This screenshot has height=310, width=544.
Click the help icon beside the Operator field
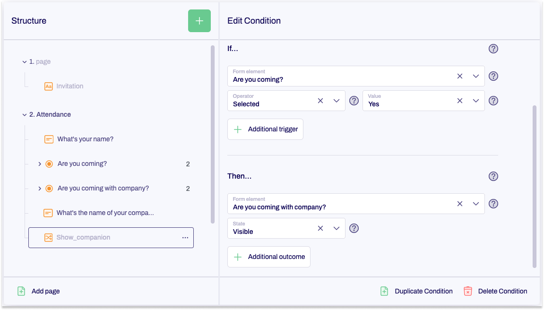coord(354,100)
